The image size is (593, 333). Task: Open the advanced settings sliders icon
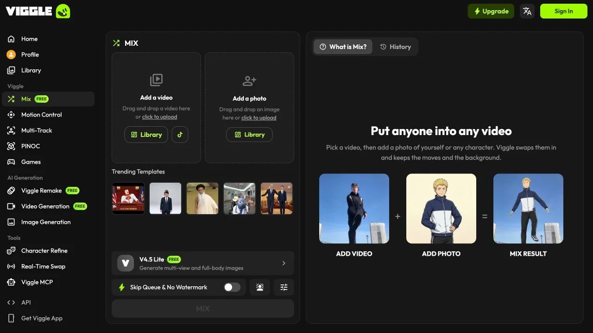coord(284,287)
